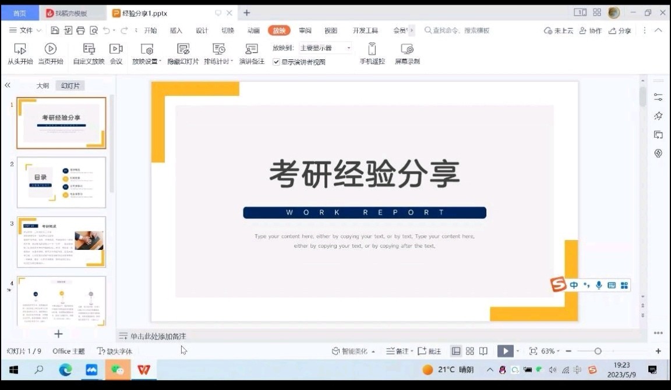
Task: Open the Insert (插入) ribbon tab
Action: 176,30
